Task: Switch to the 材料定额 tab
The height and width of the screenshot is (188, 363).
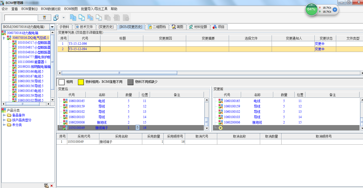Action: (198, 27)
